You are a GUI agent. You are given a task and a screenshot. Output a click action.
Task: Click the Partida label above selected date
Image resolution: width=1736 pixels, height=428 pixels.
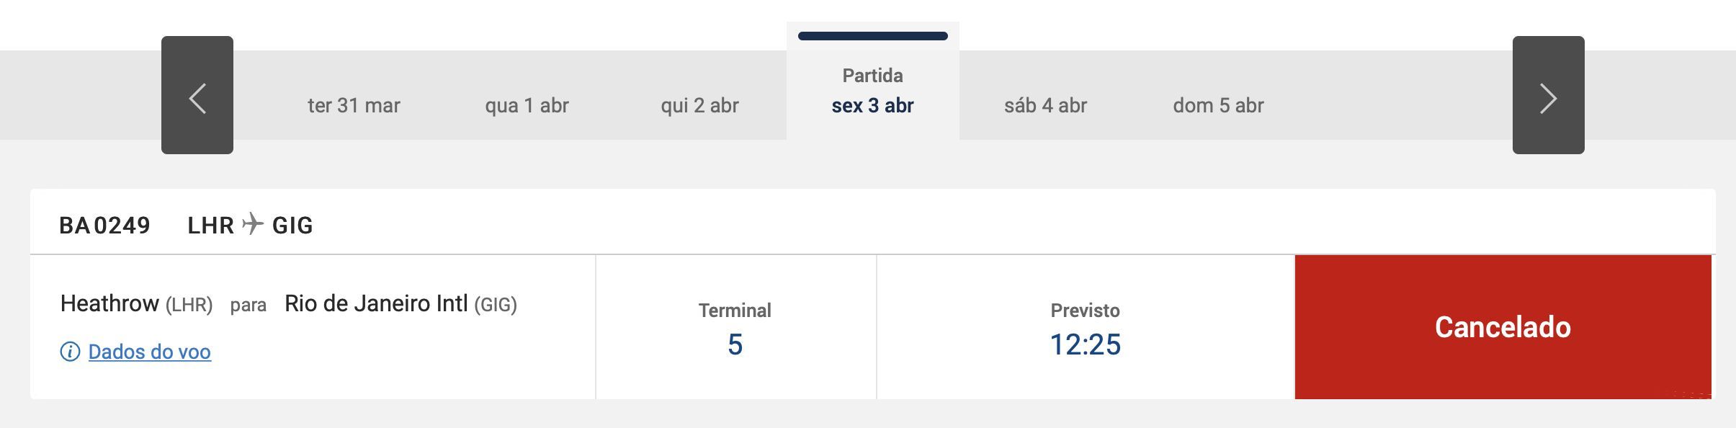(x=872, y=76)
